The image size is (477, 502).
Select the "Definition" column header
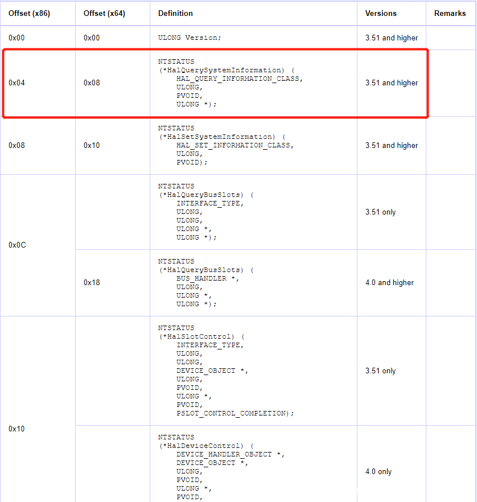coord(175,13)
